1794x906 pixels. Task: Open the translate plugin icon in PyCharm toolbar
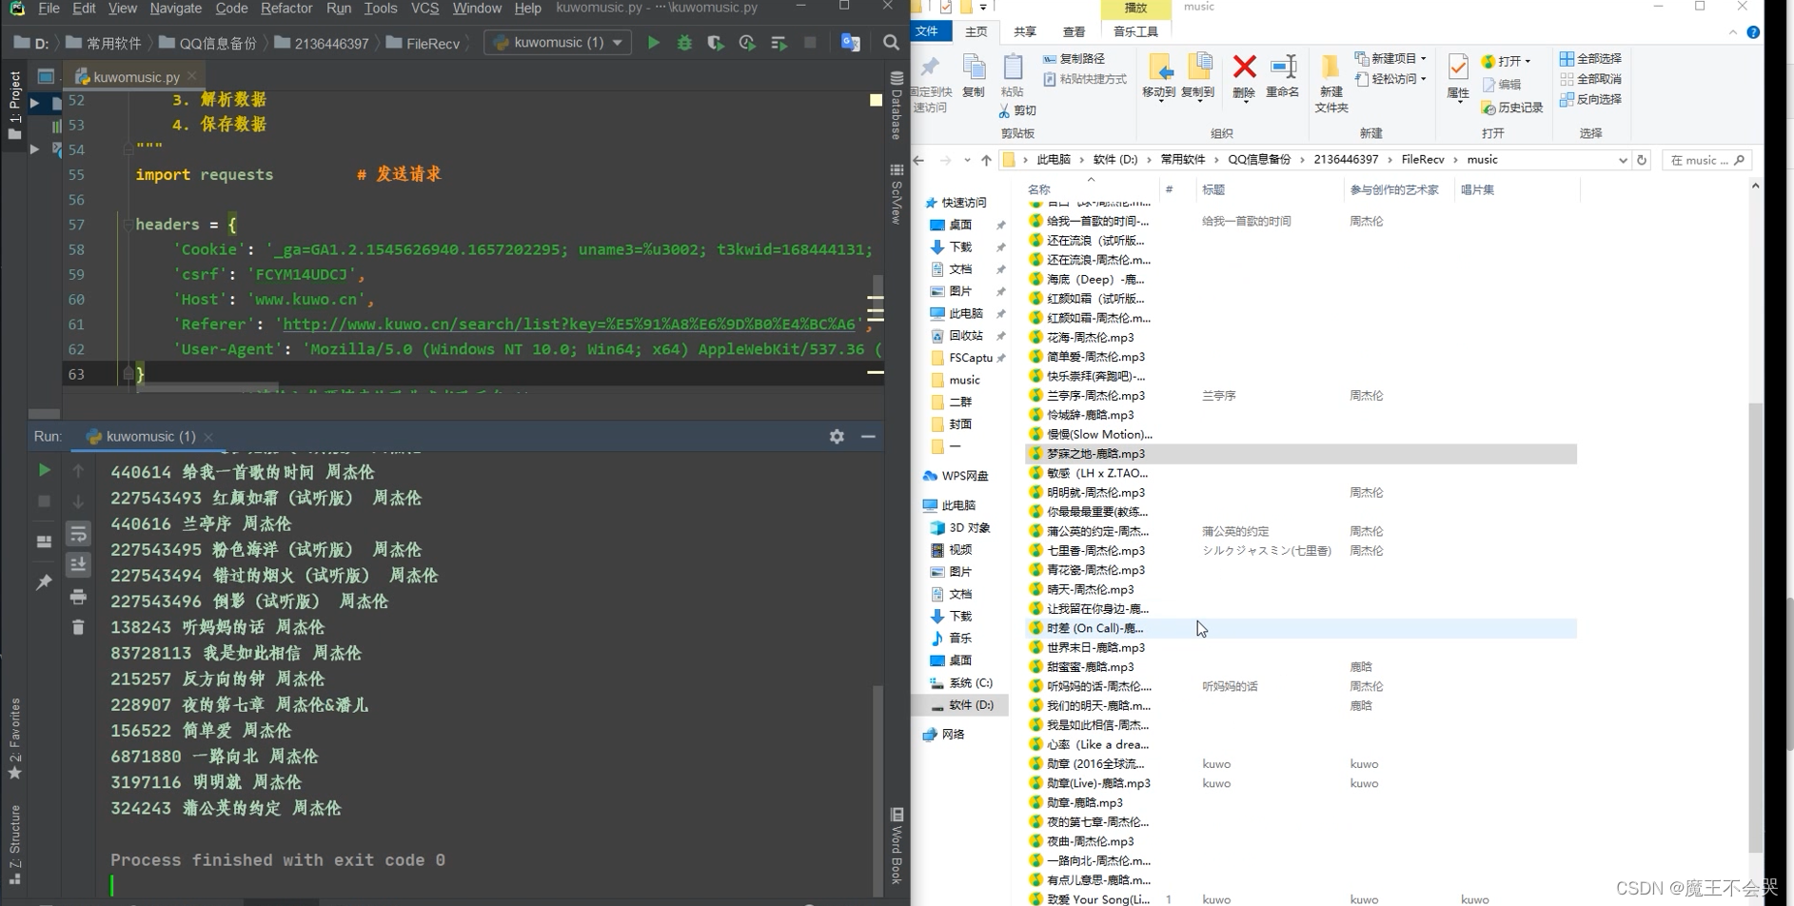pyautogui.click(x=851, y=43)
